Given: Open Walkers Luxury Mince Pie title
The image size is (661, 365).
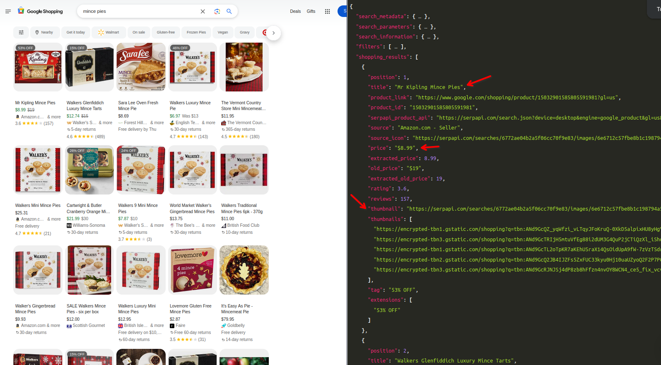Looking at the screenshot, I should 190,106.
